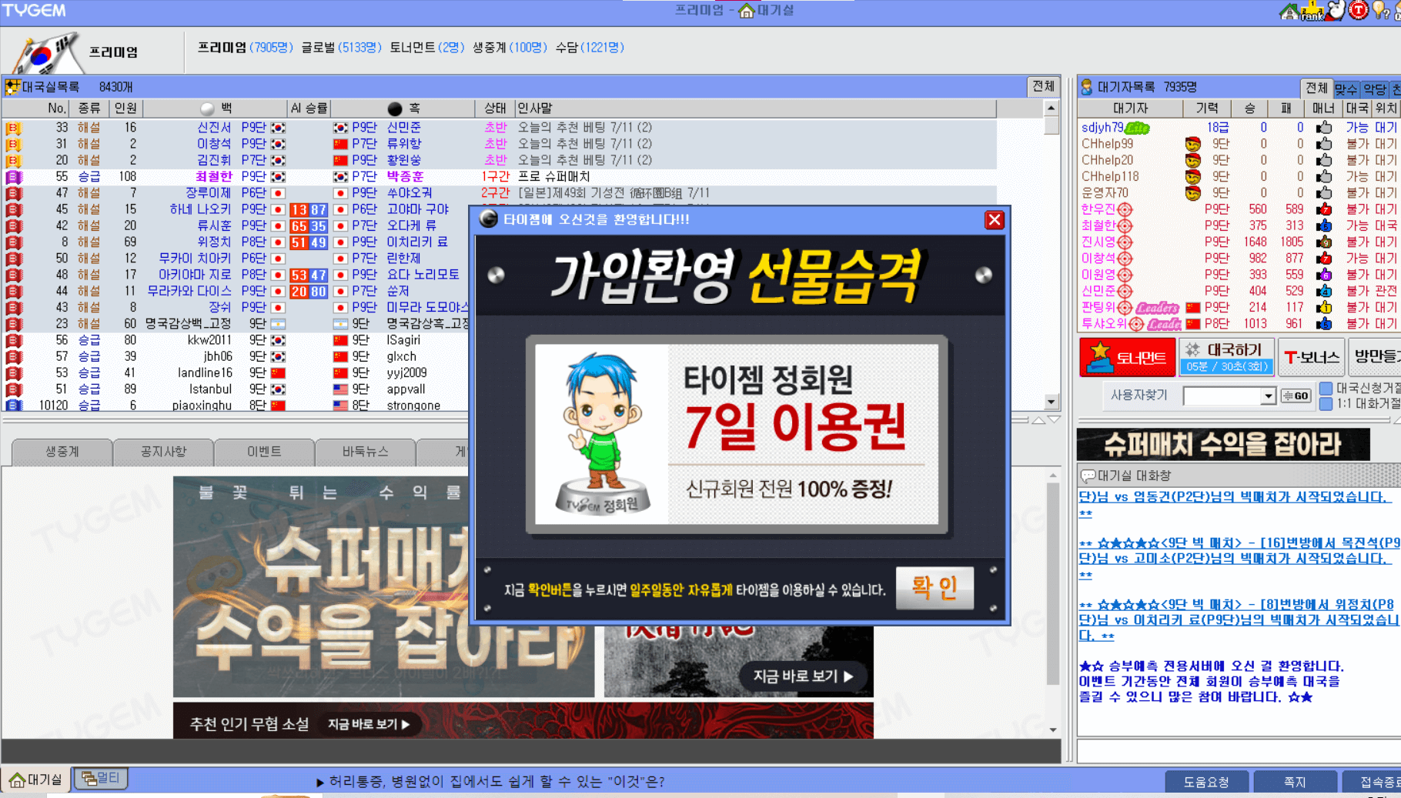Click 수담 (1221명) server link
This screenshot has height=798, width=1401.
coord(590,48)
